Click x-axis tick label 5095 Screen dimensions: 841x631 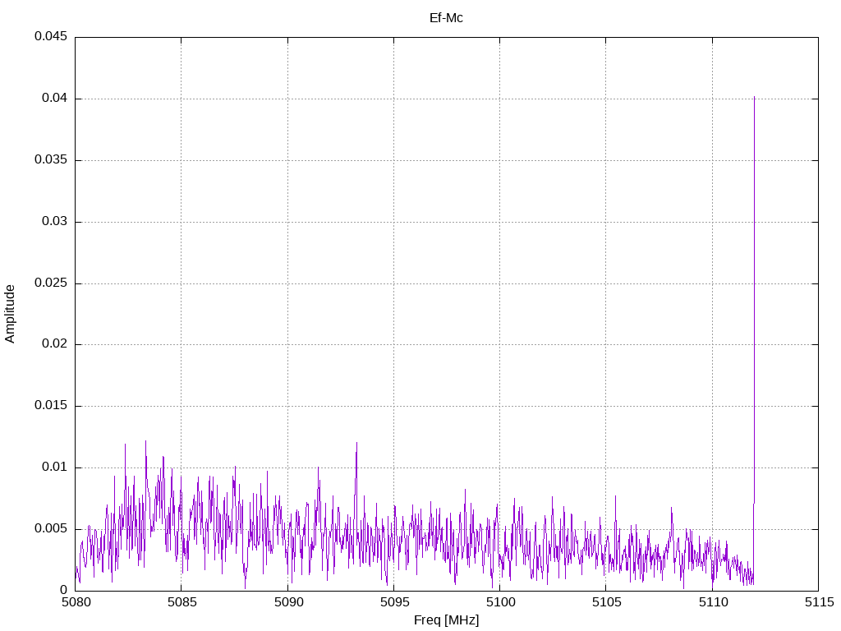point(394,602)
